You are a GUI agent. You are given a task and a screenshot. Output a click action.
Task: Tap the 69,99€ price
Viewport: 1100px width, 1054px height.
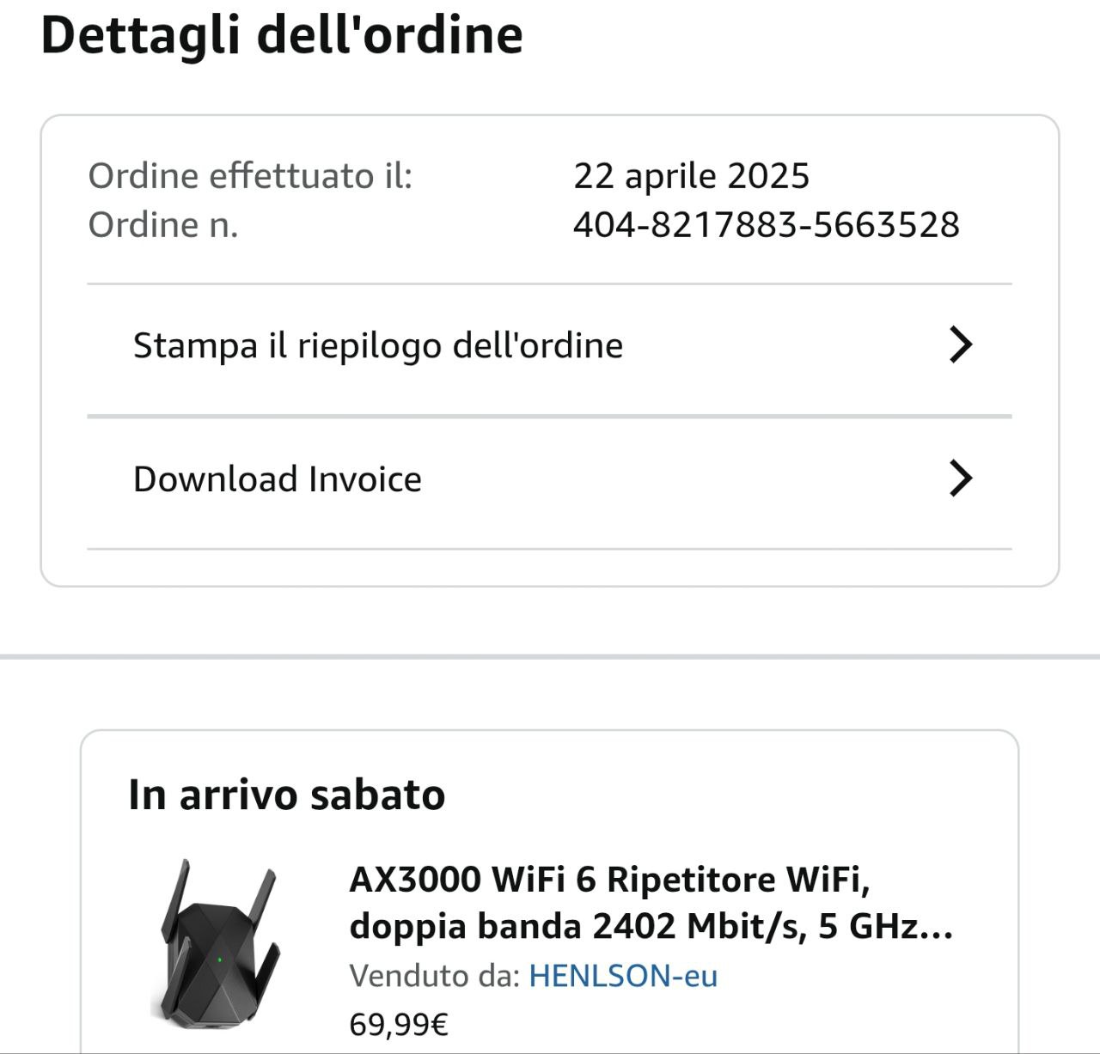pos(399,1024)
